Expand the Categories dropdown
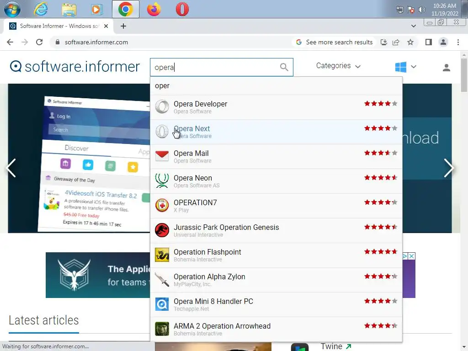This screenshot has height=351, width=468. click(x=338, y=66)
